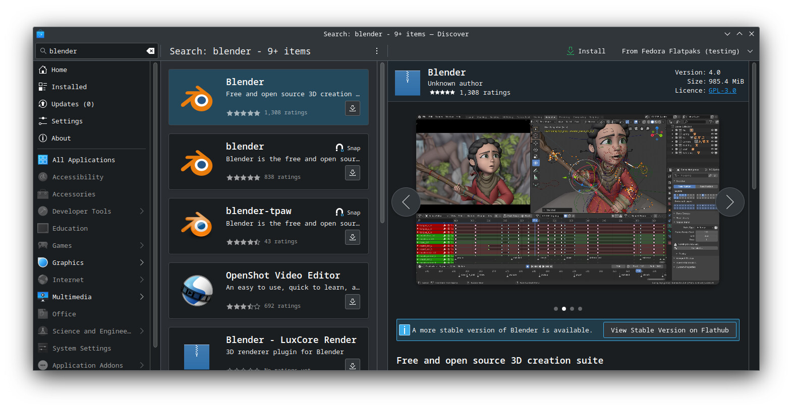Show next screenshot with right arrow

coord(730,202)
